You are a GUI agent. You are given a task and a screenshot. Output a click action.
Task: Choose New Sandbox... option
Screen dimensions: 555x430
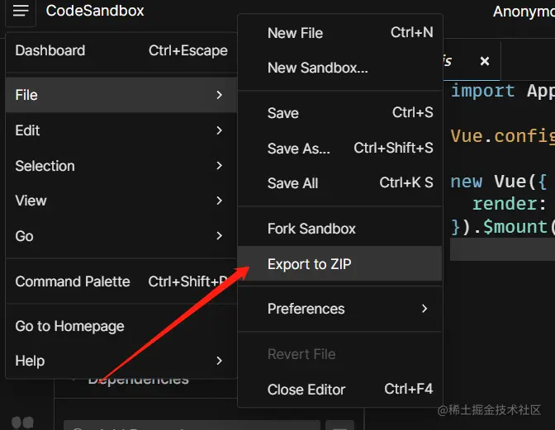click(339, 68)
